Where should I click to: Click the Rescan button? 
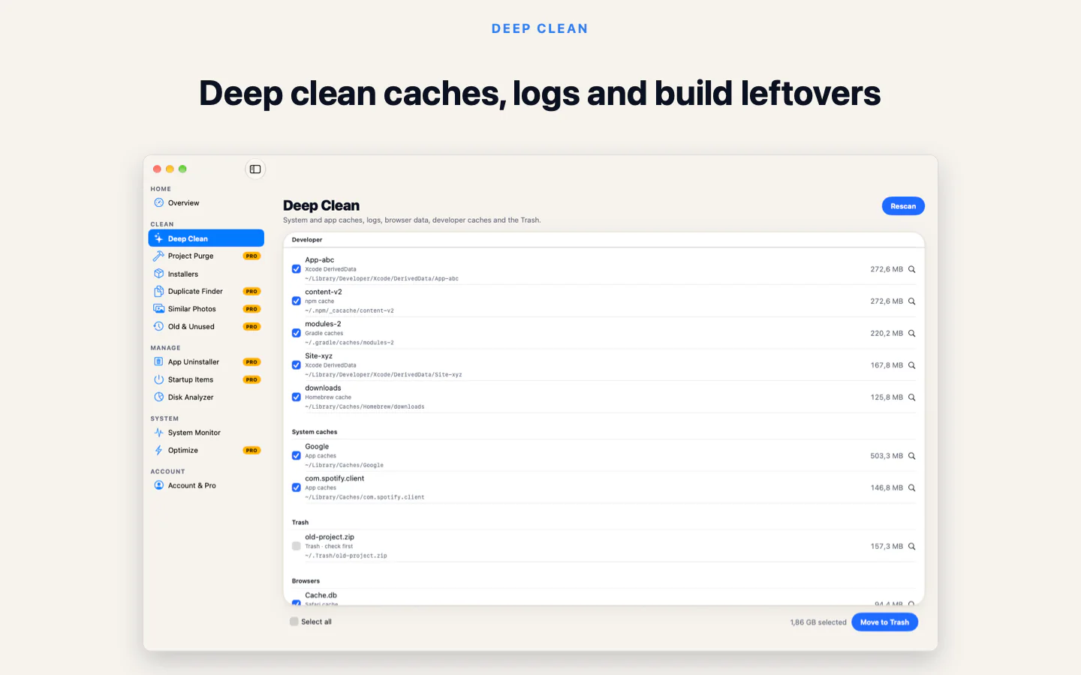pyautogui.click(x=903, y=206)
